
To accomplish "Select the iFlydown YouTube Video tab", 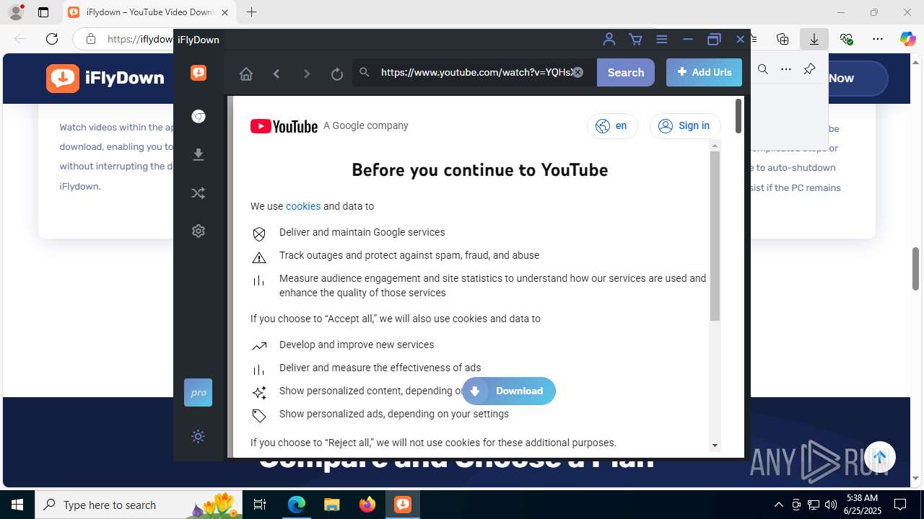I will coord(149,12).
